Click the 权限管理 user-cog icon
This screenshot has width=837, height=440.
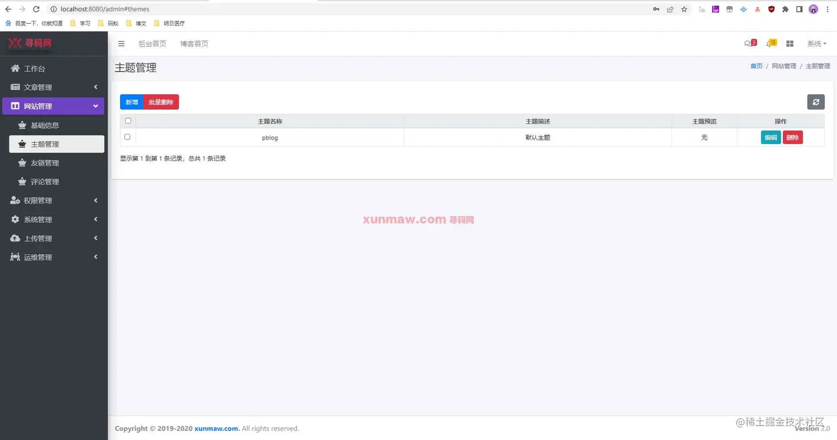pyautogui.click(x=15, y=200)
